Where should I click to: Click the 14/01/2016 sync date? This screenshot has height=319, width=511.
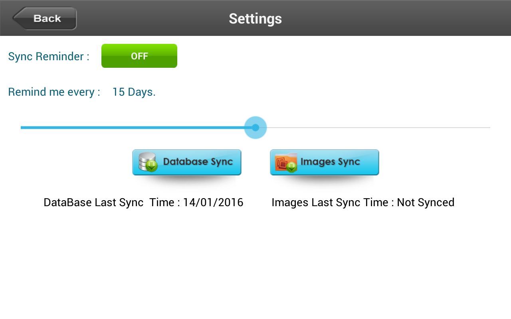tap(213, 203)
